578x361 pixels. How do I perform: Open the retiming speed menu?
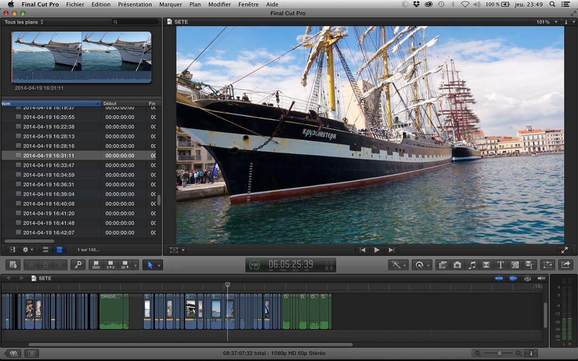tap(422, 265)
